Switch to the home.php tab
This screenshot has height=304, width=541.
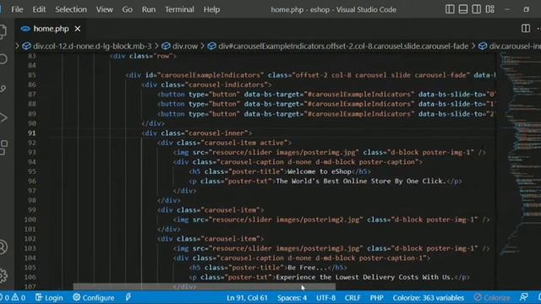51,29
